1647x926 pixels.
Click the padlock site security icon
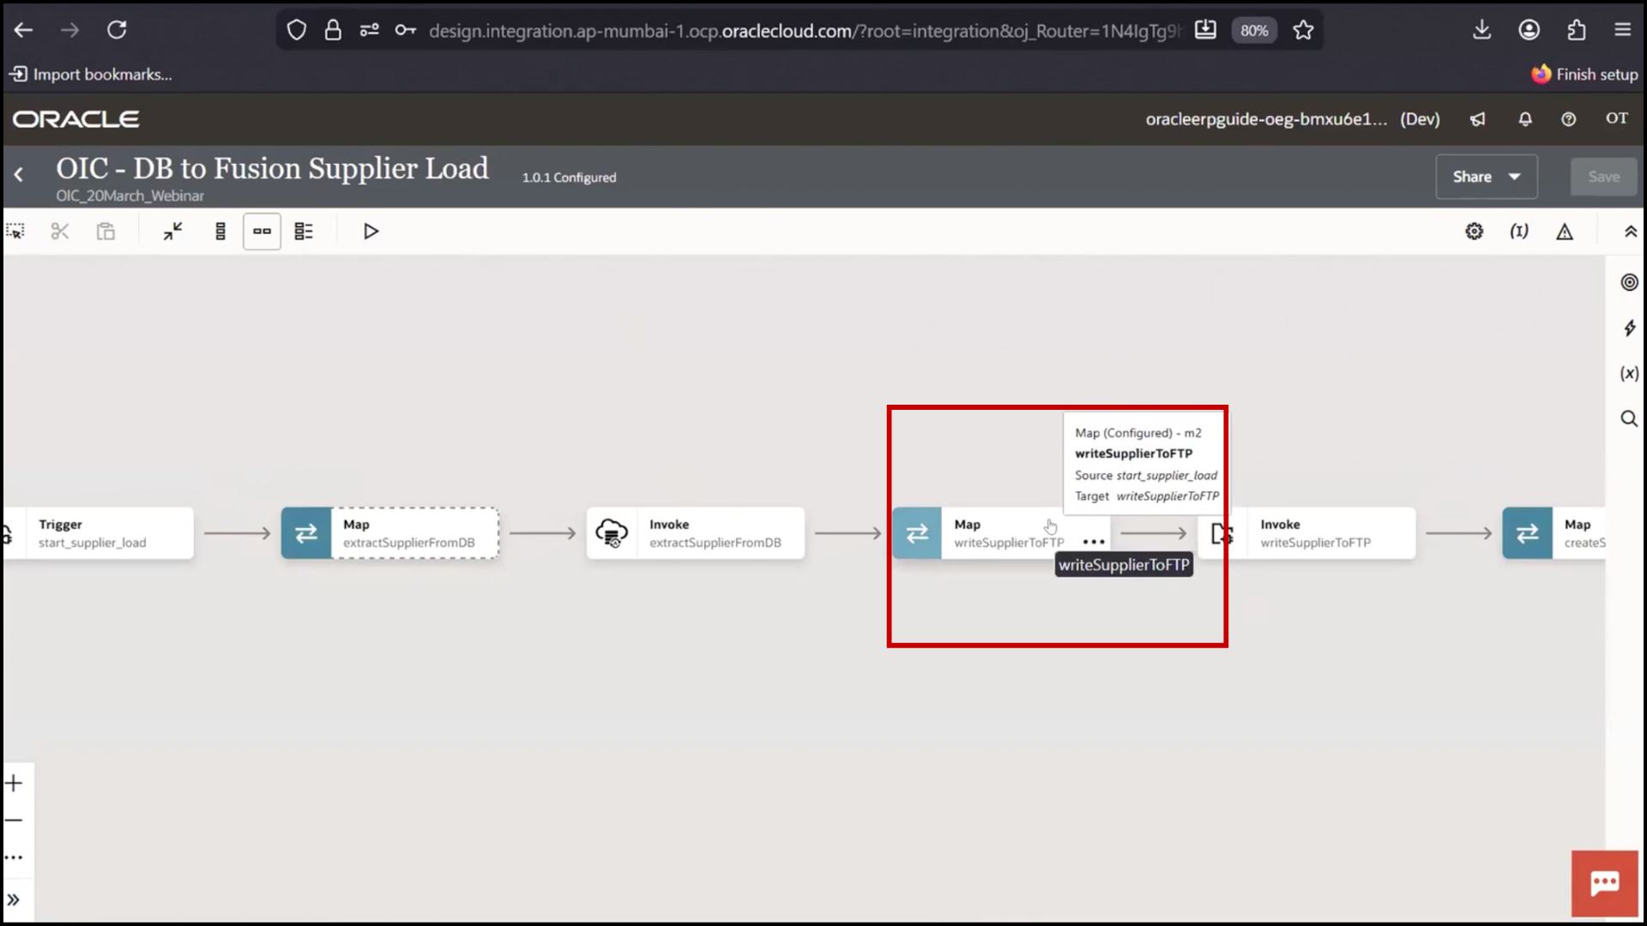333,31
